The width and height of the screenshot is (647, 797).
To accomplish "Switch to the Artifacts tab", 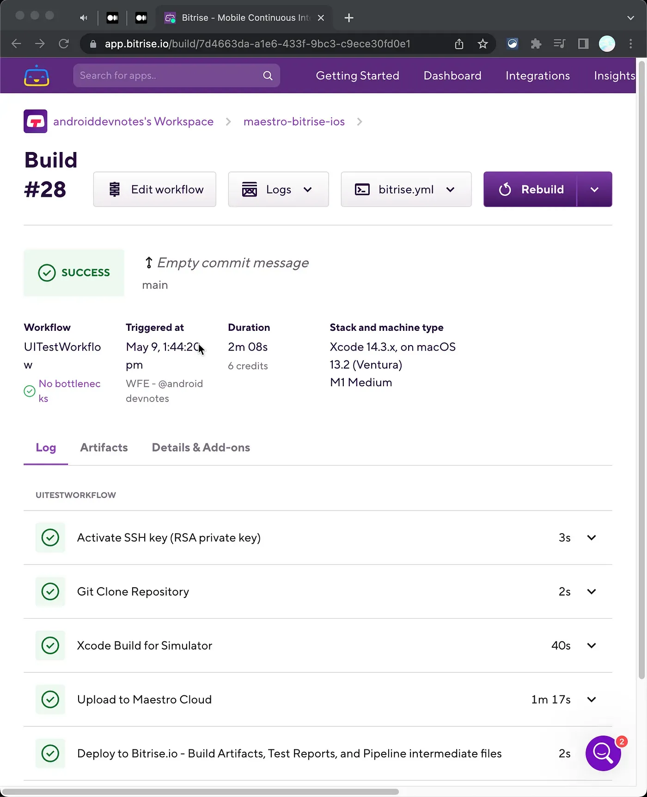I will (x=104, y=448).
